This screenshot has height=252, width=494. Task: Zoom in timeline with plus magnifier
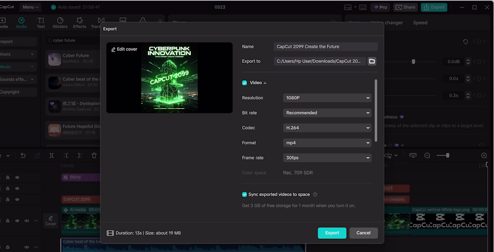tap(484, 156)
